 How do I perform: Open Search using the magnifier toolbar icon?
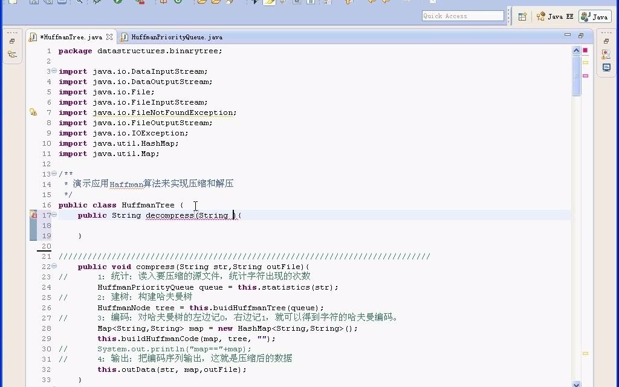(77, 2)
